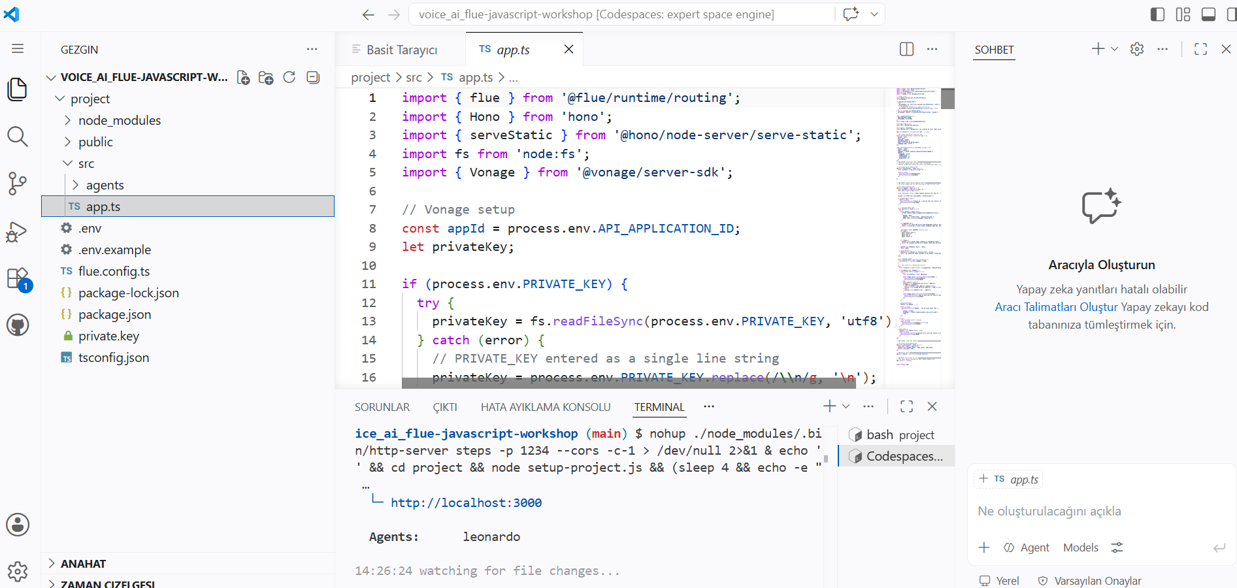This screenshot has height=588, width=1237.
Task: Open GitHub view in activity bar
Action: (18, 325)
